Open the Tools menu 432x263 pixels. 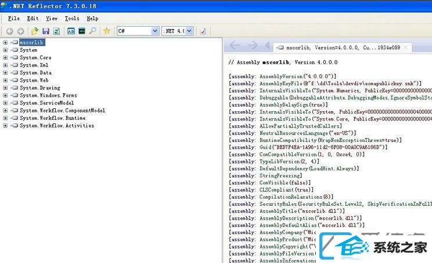pyautogui.click(x=72, y=19)
